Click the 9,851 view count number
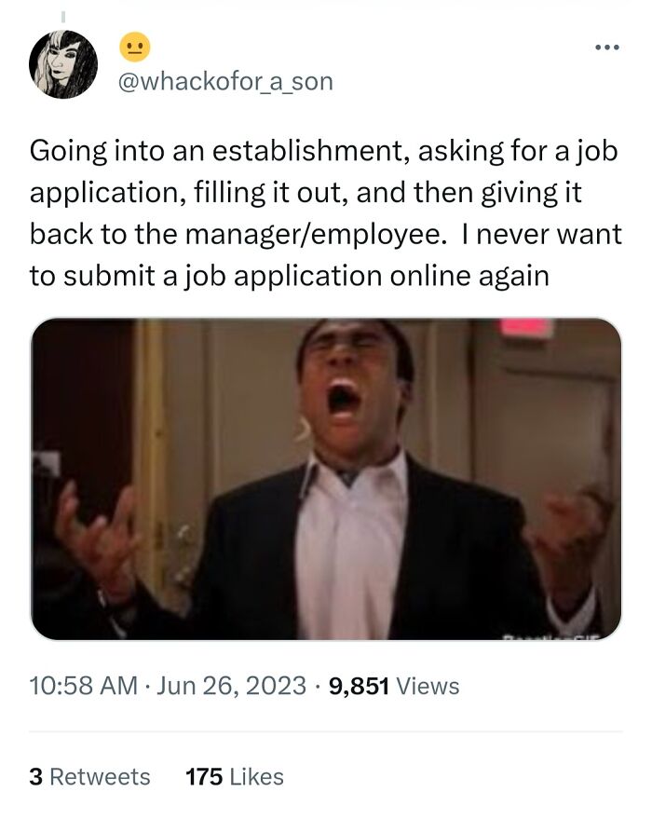 tap(358, 687)
